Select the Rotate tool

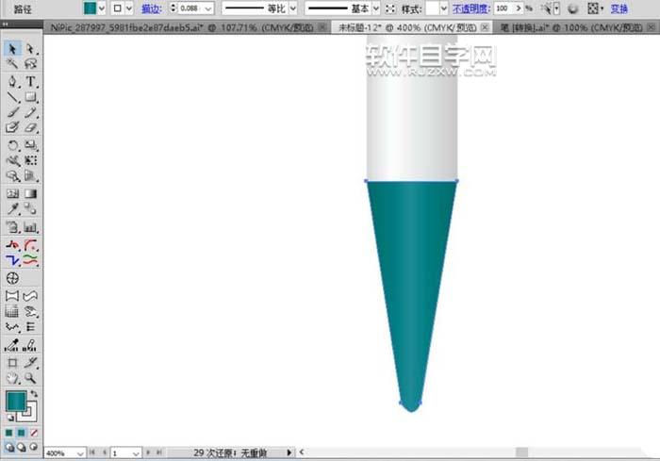(x=13, y=146)
